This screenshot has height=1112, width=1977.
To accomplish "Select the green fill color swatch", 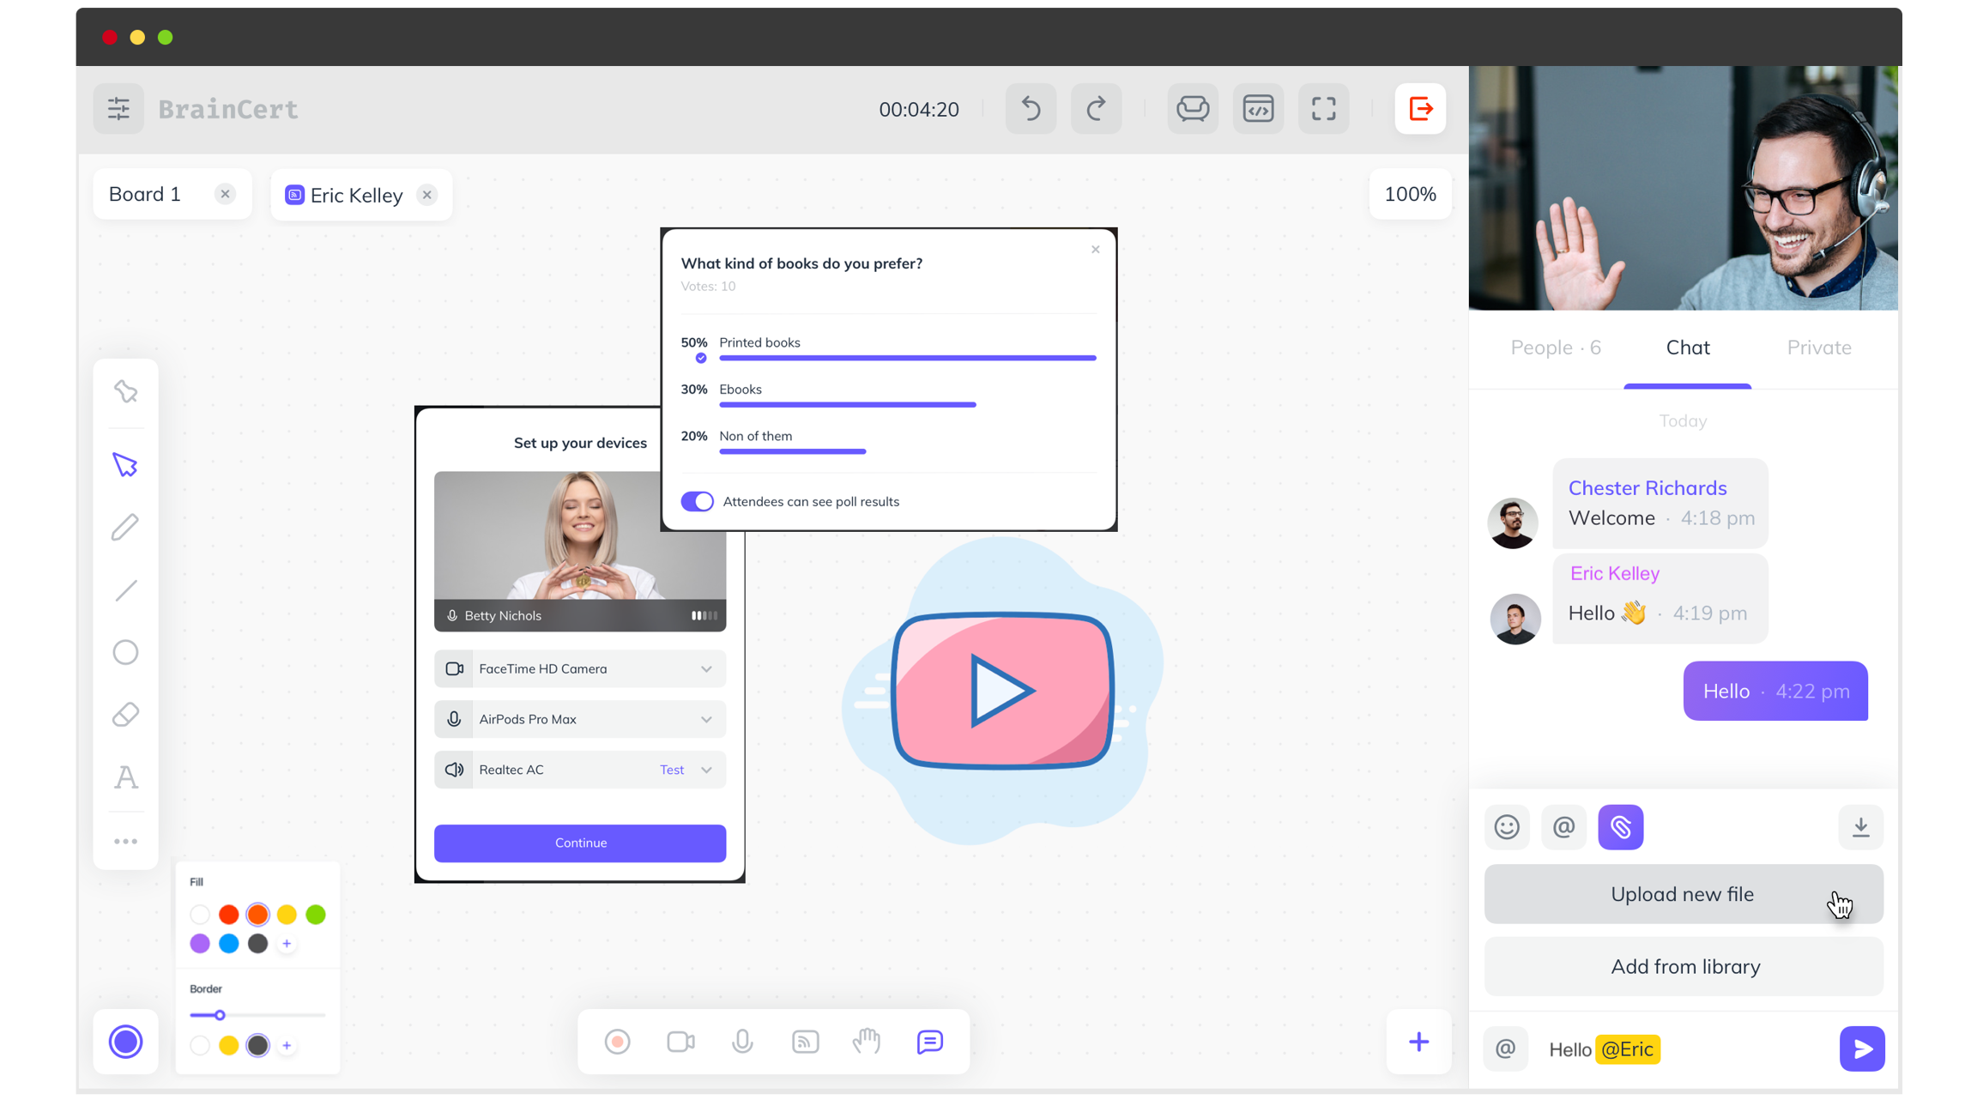I will tap(316, 915).
